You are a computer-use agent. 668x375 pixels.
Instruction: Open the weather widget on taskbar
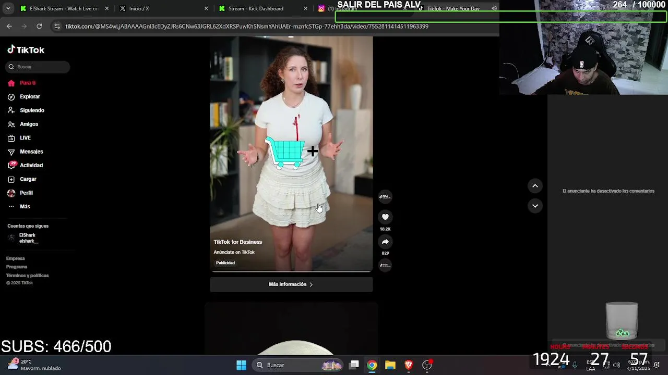[x=34, y=365]
